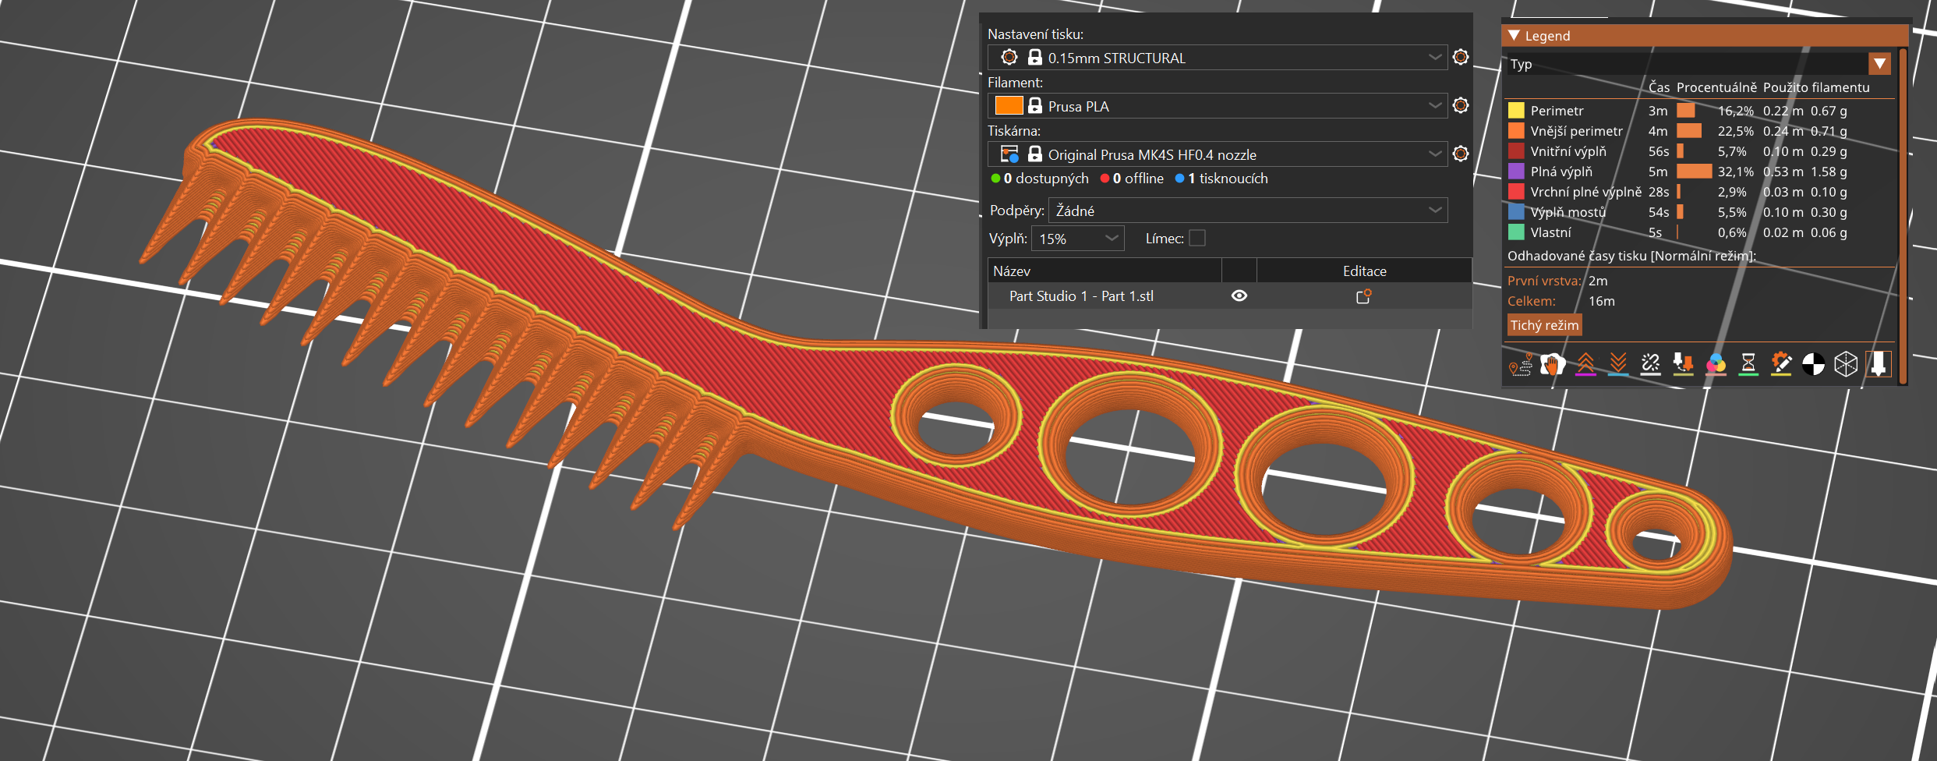1937x761 pixels.
Task: Select Part Studio 1 - Part 1.stl row
Action: point(1229,296)
